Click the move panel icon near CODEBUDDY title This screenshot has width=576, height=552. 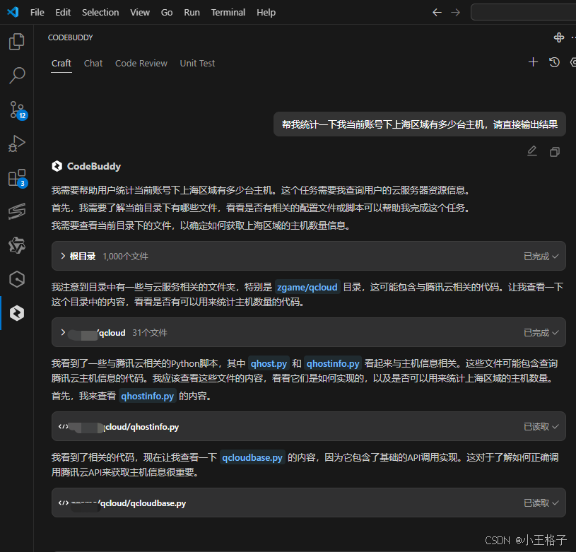558,37
